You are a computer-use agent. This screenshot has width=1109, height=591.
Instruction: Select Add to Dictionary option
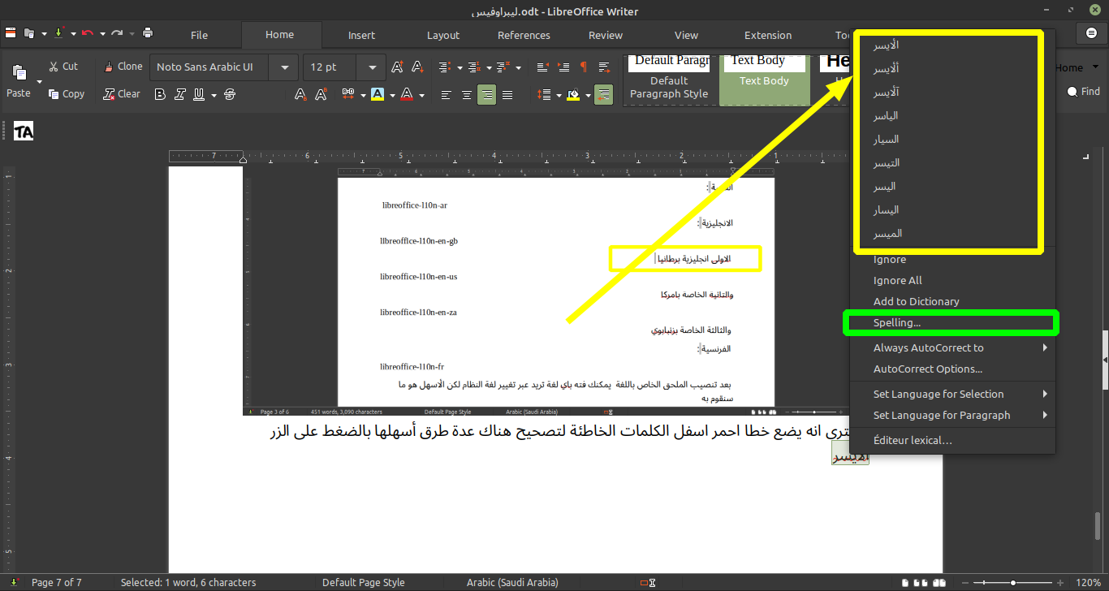tap(916, 301)
